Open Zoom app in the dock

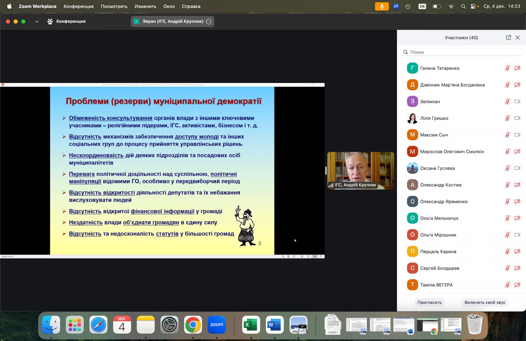click(x=216, y=325)
